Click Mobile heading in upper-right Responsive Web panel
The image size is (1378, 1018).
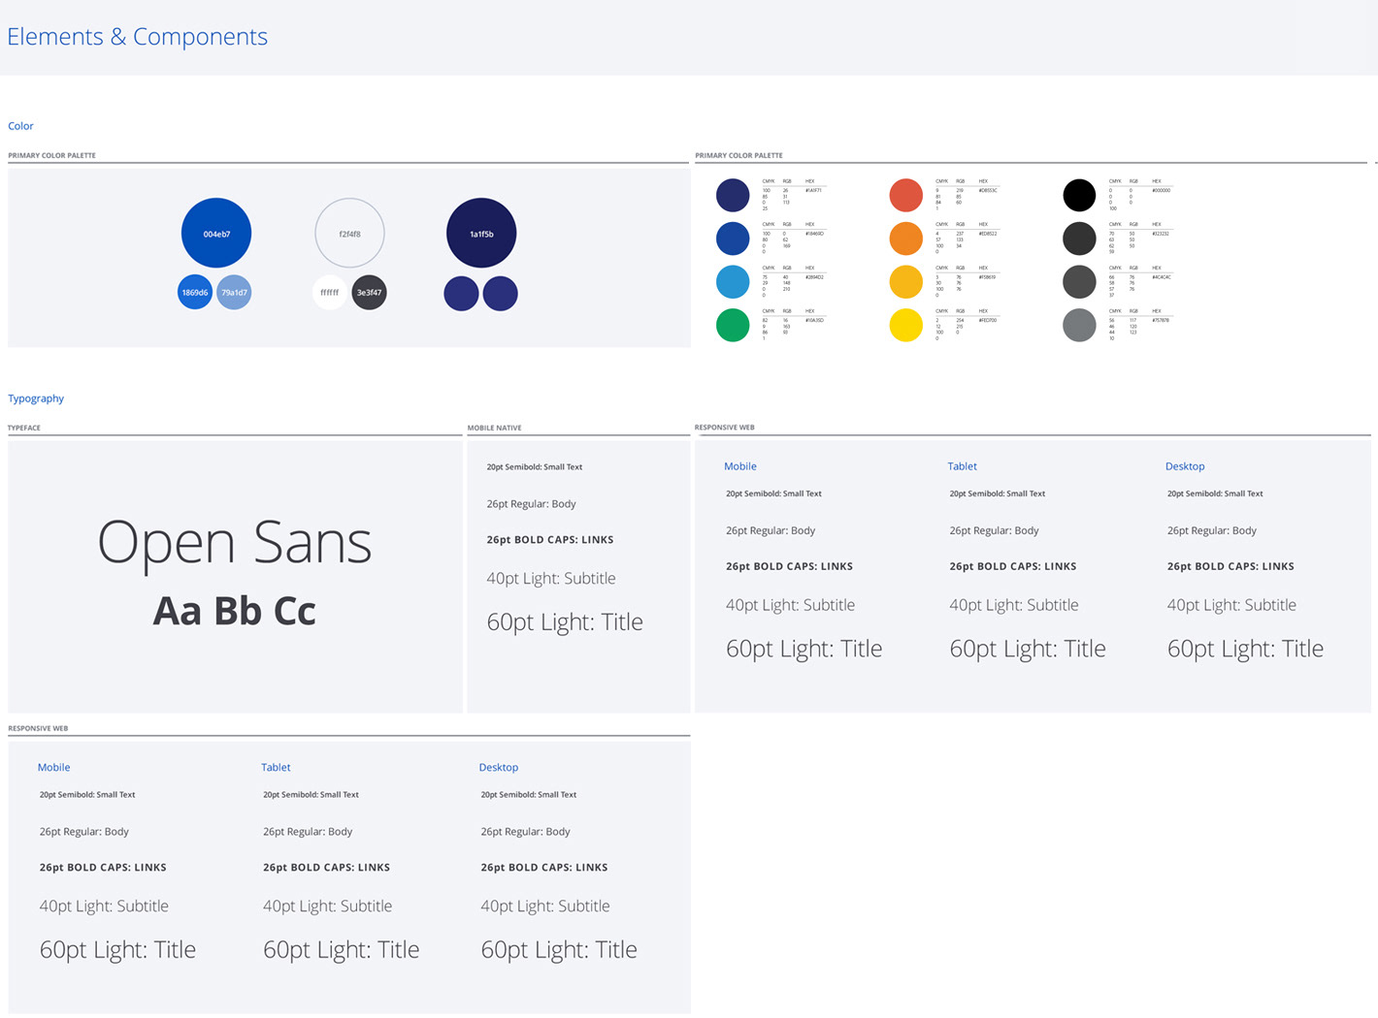(x=740, y=466)
